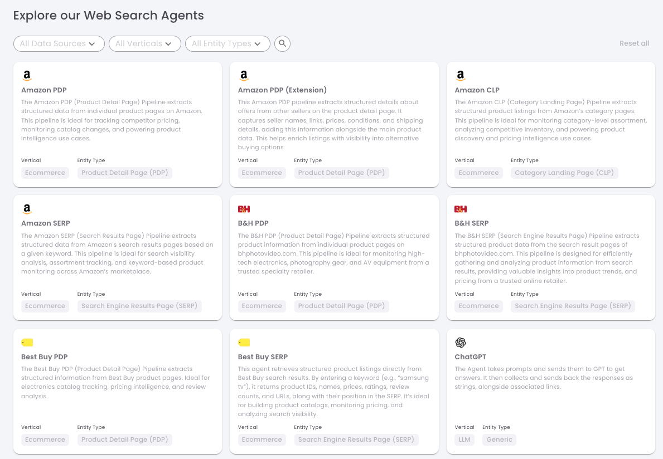Click Ecommerce tag on Amazon CLP card
This screenshot has height=459, width=663.
coord(478,173)
